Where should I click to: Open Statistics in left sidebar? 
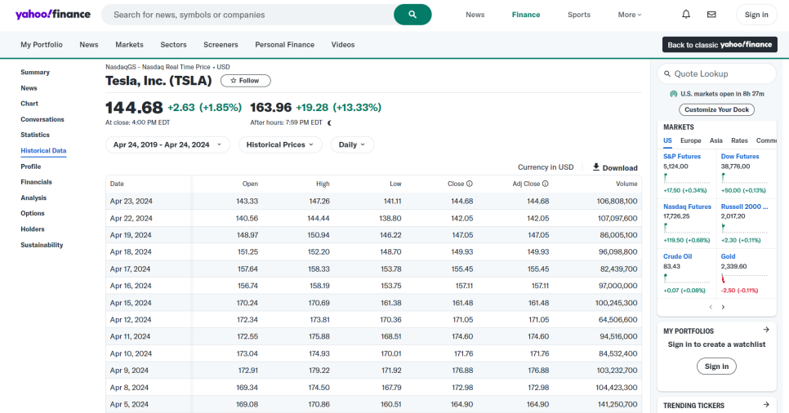(35, 135)
